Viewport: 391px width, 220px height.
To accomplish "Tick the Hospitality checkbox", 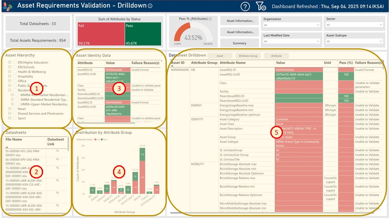I will (15, 76).
